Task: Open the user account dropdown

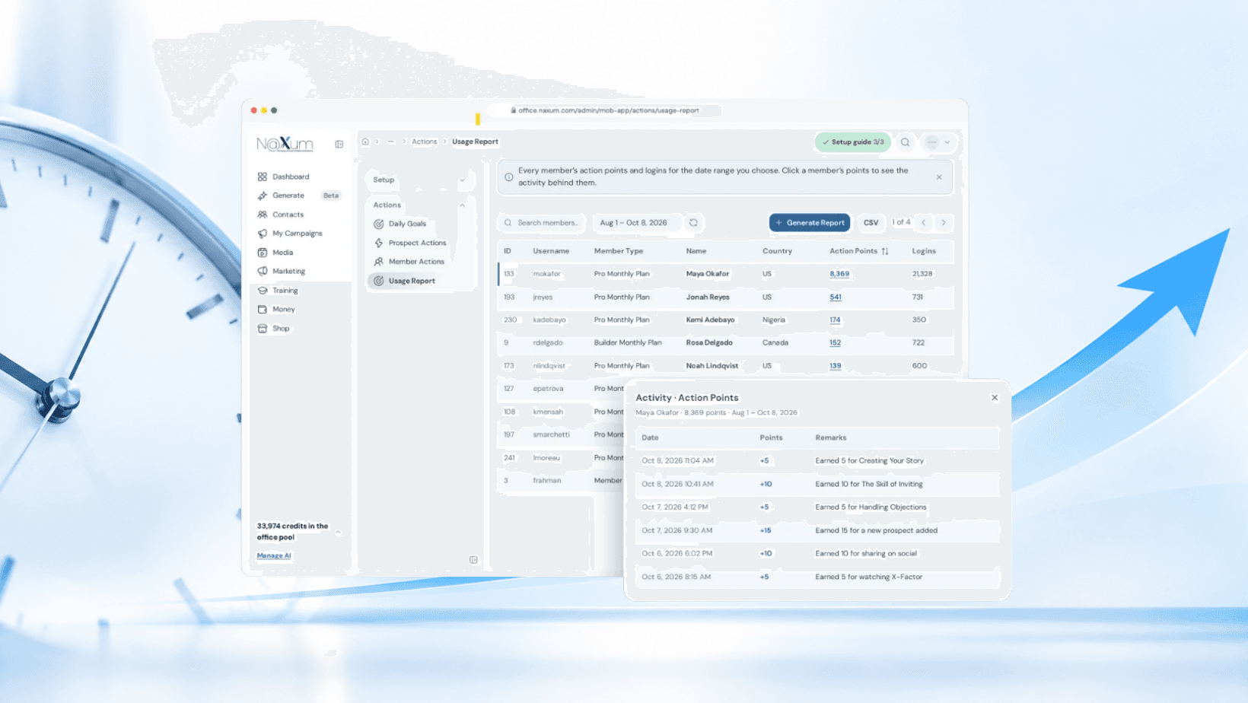Action: pos(938,142)
